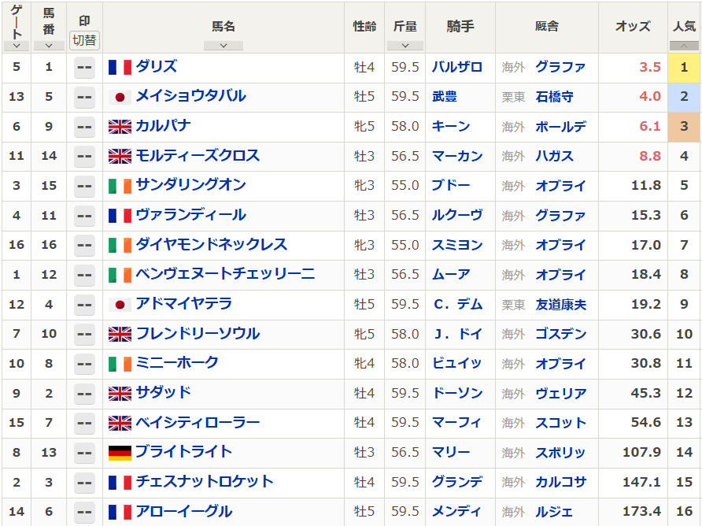Toggle mark selector for ダリズ row
702x526 pixels.
click(84, 68)
